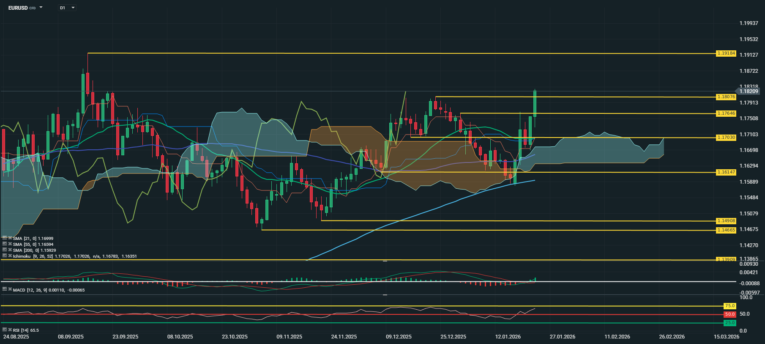Click the 1.17508 price axis value
The image size is (765, 344).
tap(749, 118)
